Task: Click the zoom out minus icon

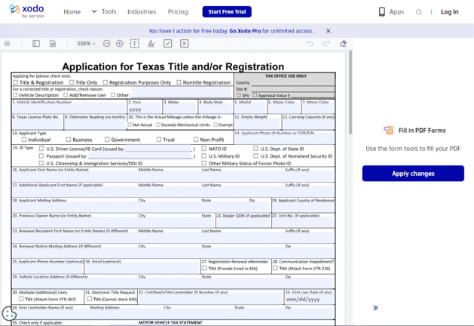Action: pos(106,44)
